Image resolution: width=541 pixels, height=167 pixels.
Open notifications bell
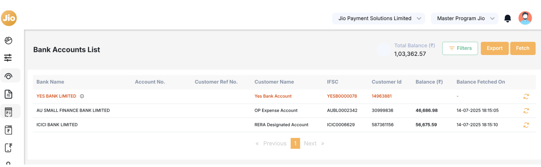[x=507, y=19]
